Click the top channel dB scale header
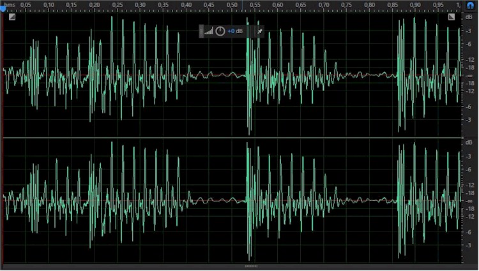 (x=469, y=17)
